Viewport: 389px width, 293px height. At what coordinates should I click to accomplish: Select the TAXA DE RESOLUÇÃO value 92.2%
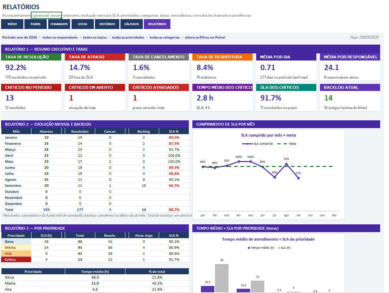16,68
